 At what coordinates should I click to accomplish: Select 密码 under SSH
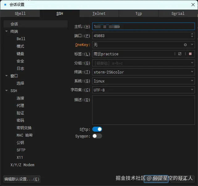pyautogui.click(x=20, y=120)
